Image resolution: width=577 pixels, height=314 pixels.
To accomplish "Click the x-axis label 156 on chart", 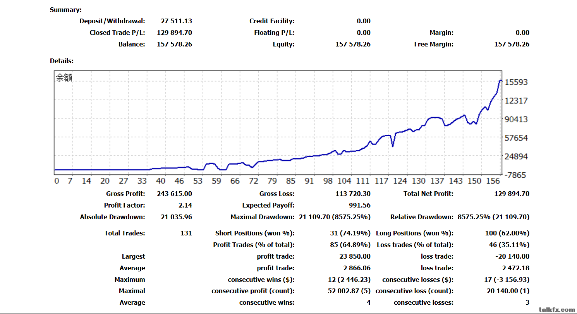I will coord(492,181).
